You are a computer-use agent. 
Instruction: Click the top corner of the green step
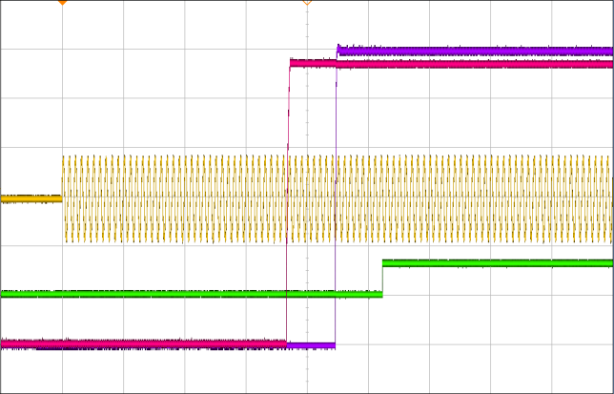[383, 262]
